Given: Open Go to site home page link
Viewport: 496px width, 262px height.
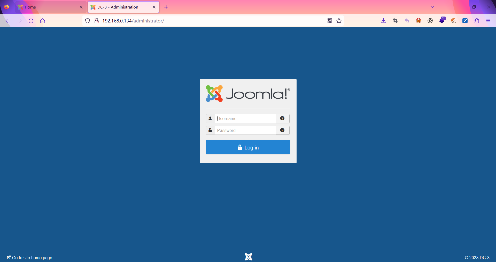Looking at the screenshot, I should point(29,258).
